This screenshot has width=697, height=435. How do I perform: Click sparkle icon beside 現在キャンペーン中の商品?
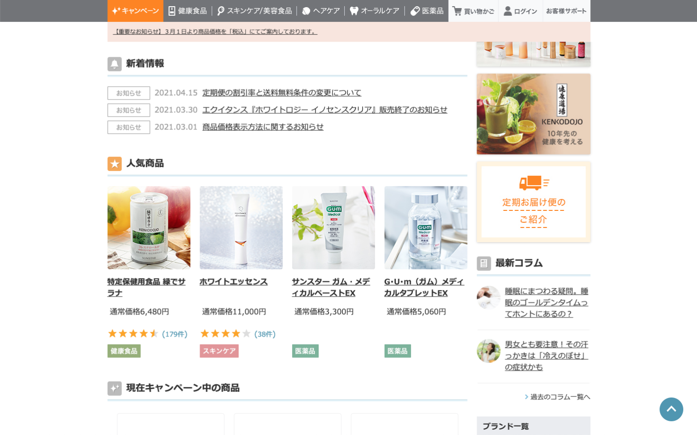click(115, 389)
